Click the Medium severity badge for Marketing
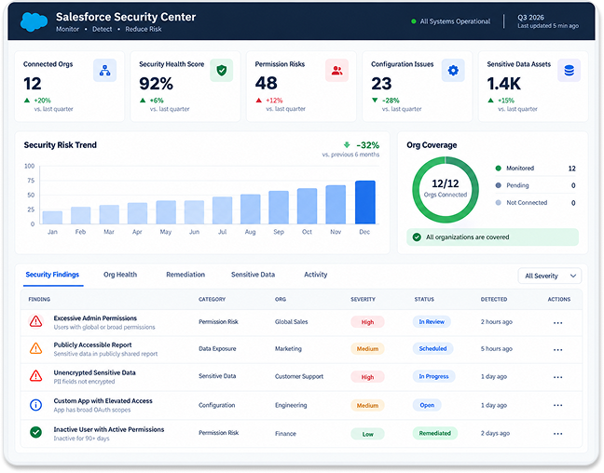The width and height of the screenshot is (604, 473). coord(367,349)
